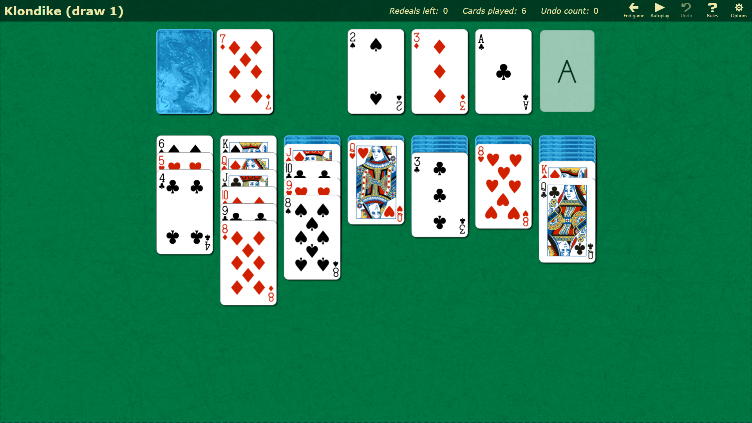This screenshot has height=423, width=752.
Task: Click the 3 of diamonds foundation pile
Action: [x=439, y=71]
